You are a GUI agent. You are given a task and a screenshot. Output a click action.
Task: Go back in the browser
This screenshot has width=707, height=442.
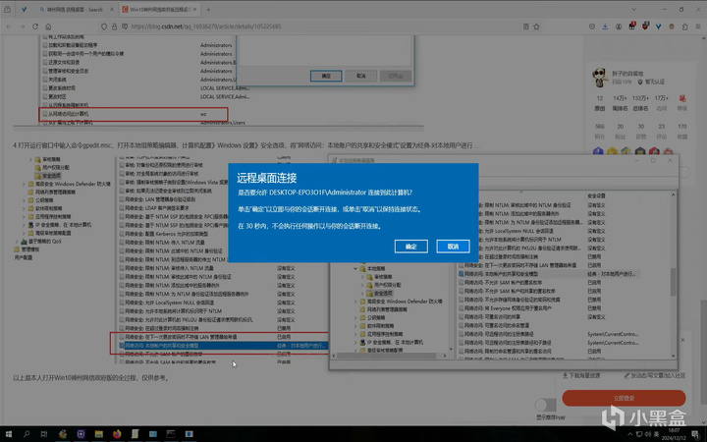9,27
